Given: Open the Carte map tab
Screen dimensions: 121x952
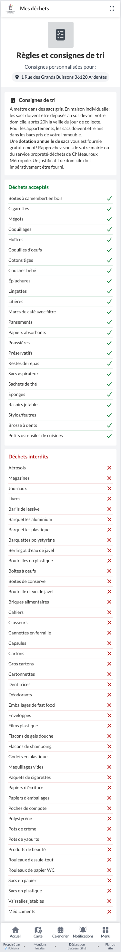Looking at the screenshot, I should tap(38, 932).
